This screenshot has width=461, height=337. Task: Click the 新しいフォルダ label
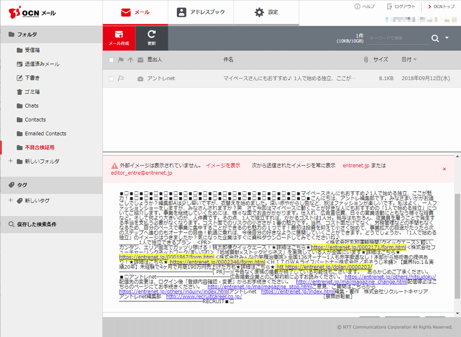pos(42,161)
